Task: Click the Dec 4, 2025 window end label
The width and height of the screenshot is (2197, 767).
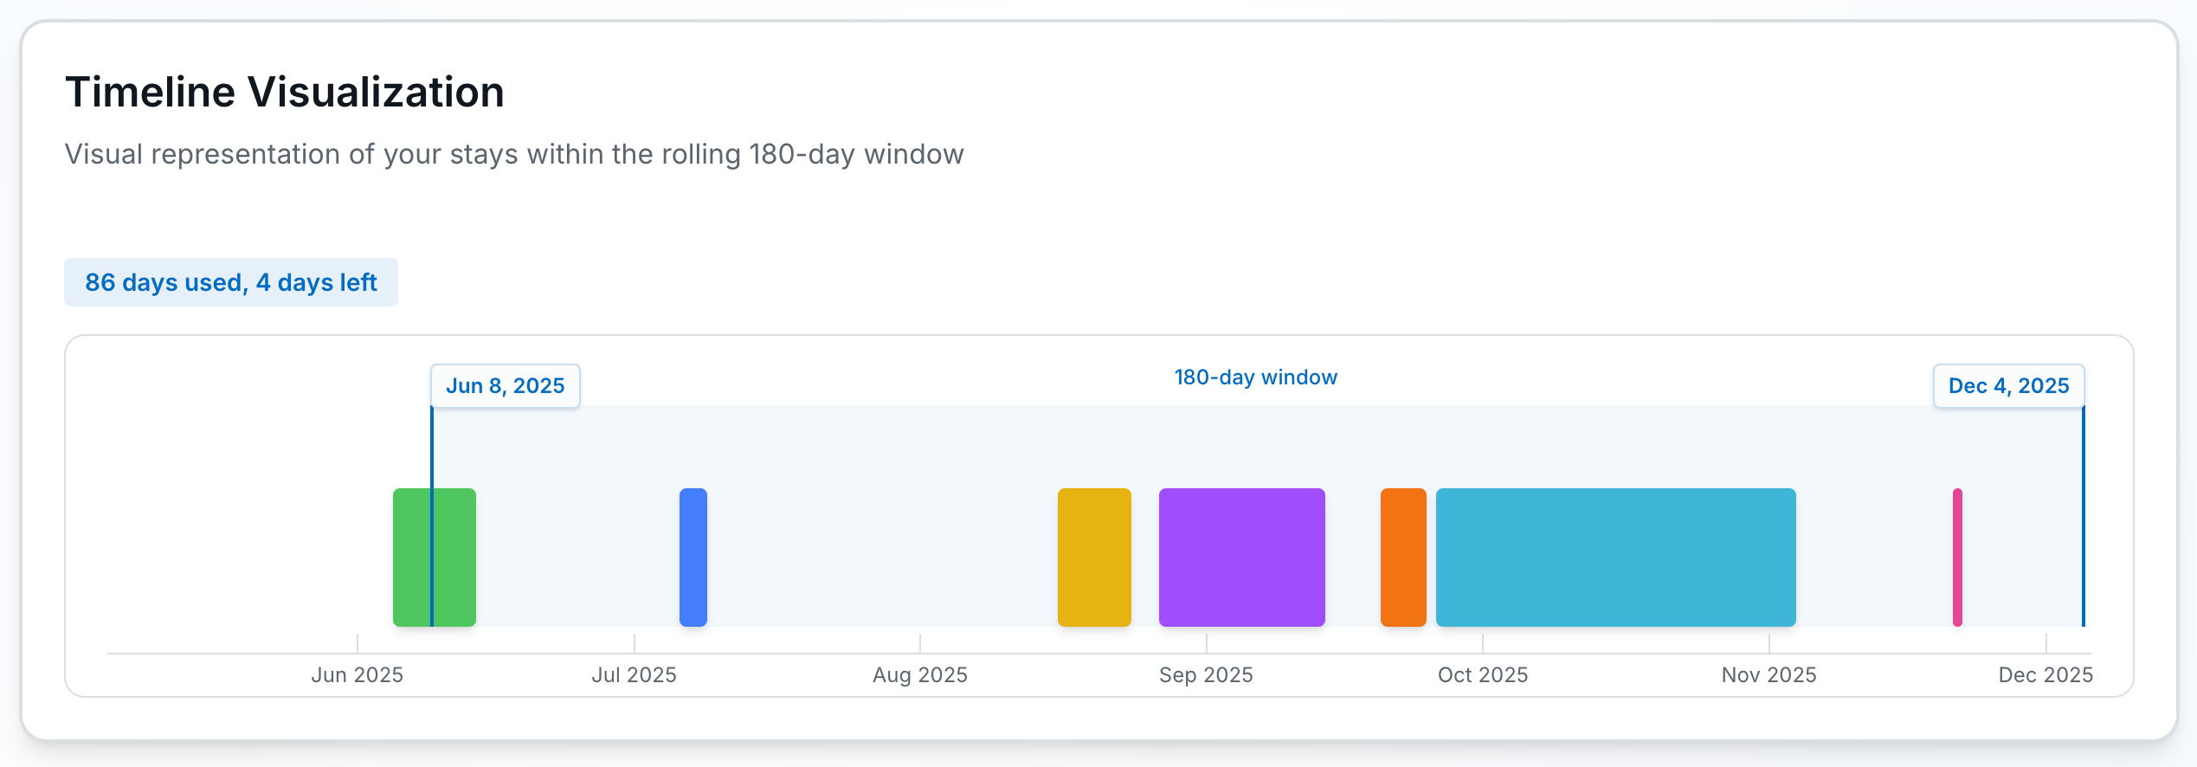Action: coord(2008,386)
